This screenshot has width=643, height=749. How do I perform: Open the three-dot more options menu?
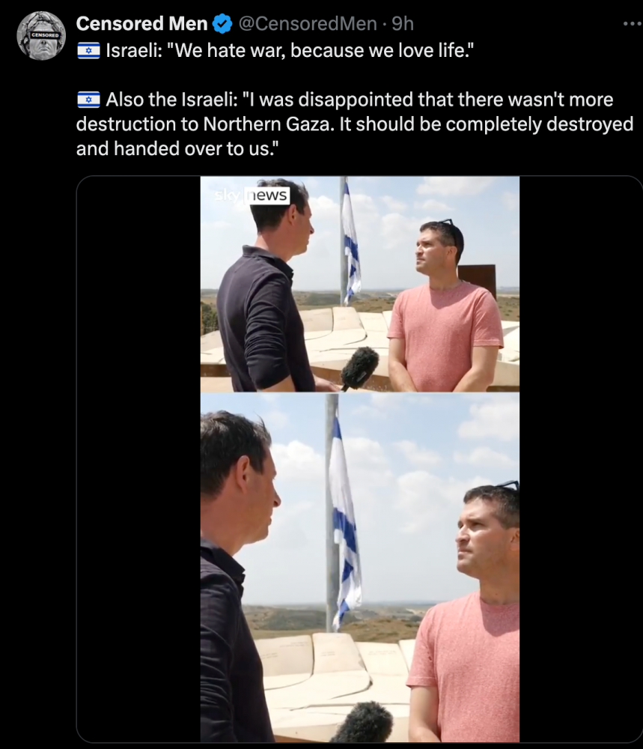click(633, 23)
